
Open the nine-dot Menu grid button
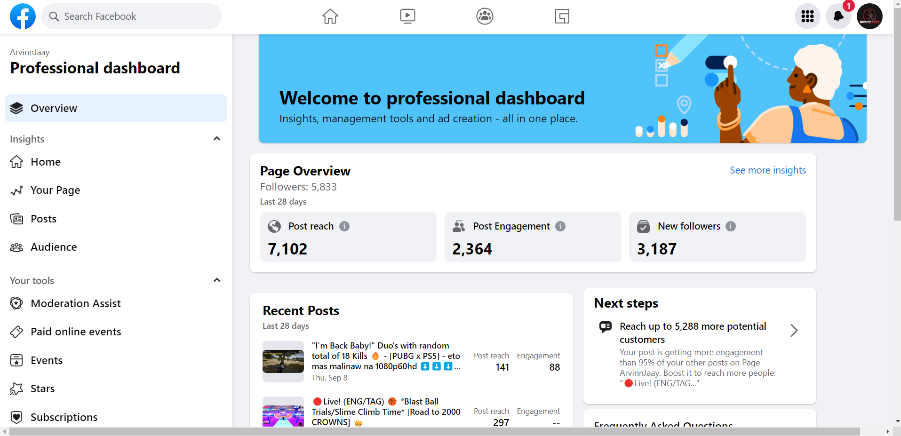pyautogui.click(x=807, y=16)
